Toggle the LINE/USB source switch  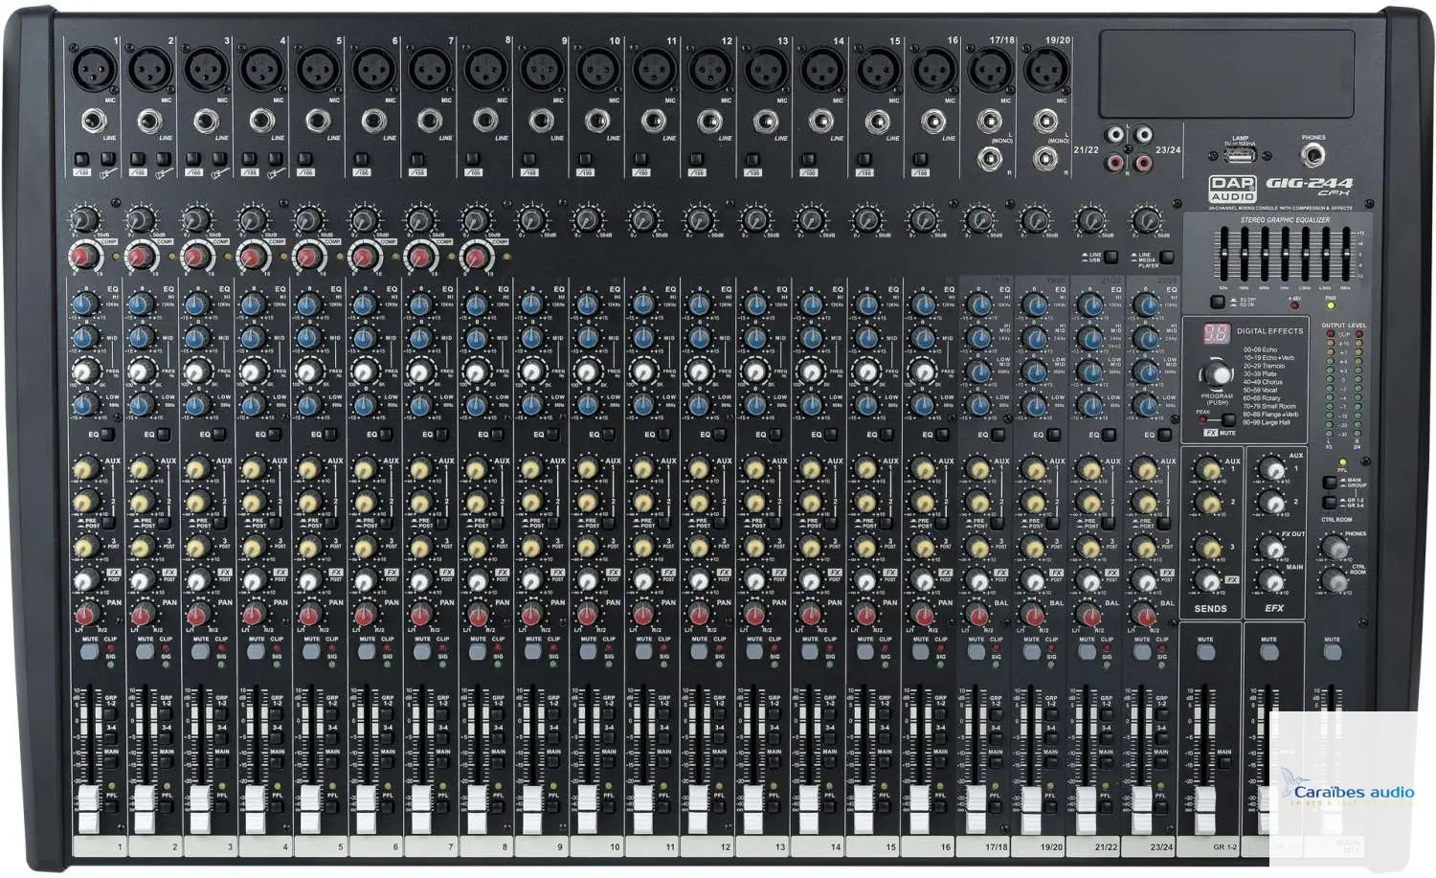coord(1110,258)
